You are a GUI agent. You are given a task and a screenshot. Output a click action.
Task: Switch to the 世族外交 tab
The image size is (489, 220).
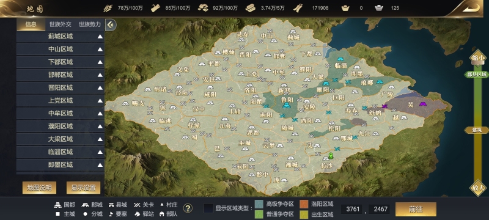60,24
